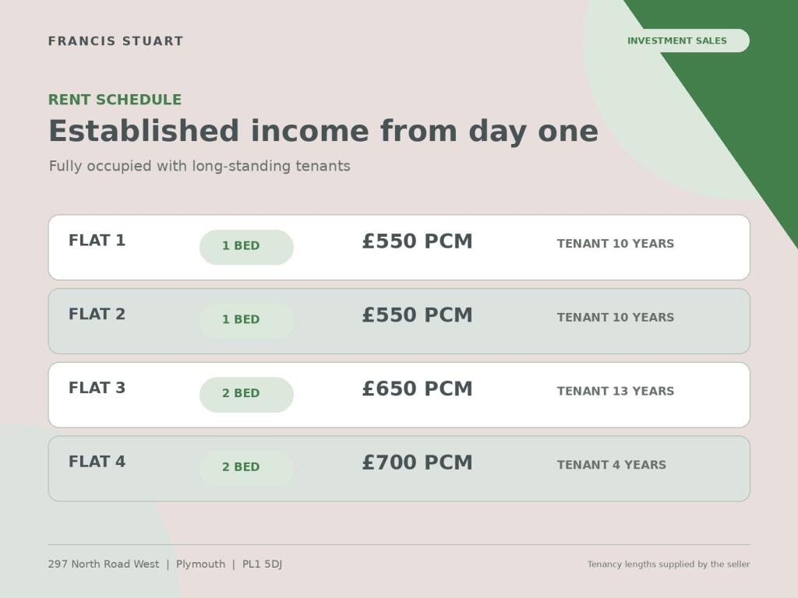Click Tenant 10 Years text in Flat 1
798x598 pixels.
click(616, 244)
